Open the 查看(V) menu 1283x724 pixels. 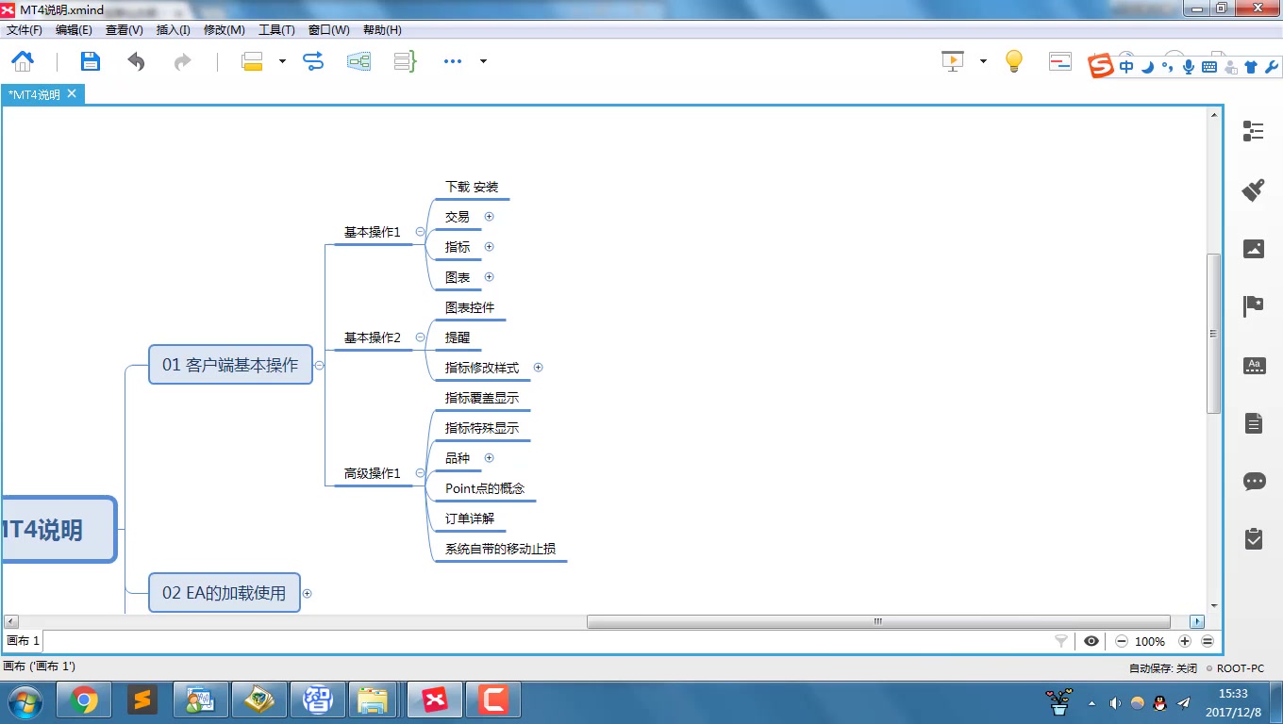pos(124,30)
